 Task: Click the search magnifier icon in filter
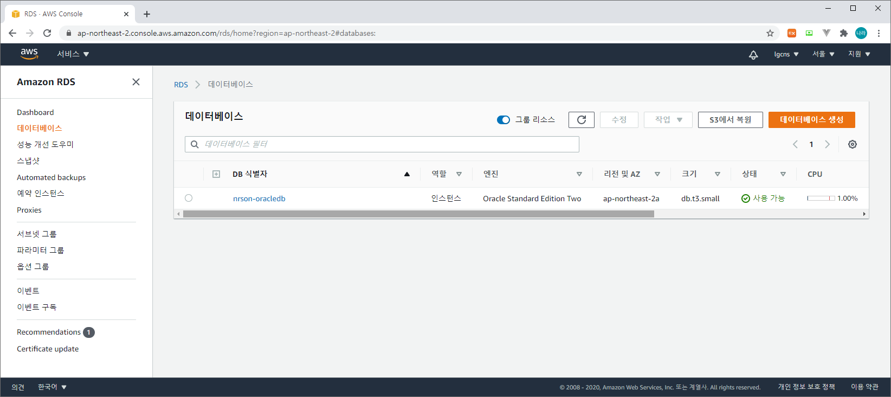tap(195, 144)
